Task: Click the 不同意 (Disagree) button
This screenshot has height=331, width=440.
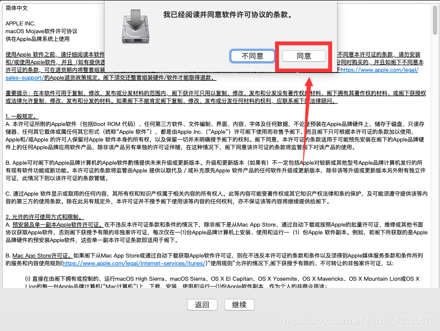Action: (252, 56)
